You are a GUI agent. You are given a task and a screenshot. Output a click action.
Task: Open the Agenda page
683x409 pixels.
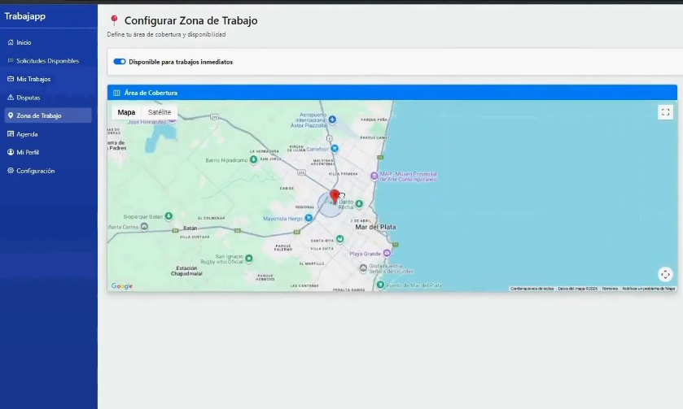48,134
